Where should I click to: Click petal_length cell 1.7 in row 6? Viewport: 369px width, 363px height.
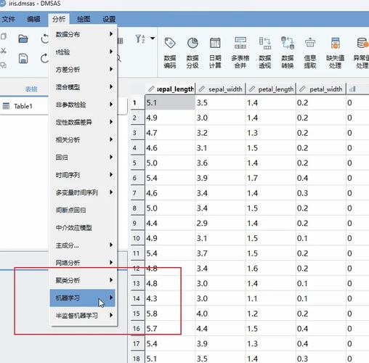tap(270, 178)
